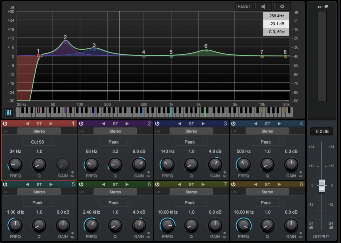Viewport: 341px width, 243px height.
Task: Click the speaker audition icon
Action: 263,6
